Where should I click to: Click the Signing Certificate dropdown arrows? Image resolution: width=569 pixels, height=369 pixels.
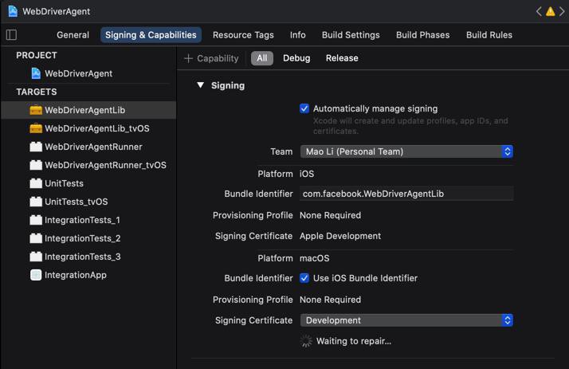pyautogui.click(x=508, y=320)
